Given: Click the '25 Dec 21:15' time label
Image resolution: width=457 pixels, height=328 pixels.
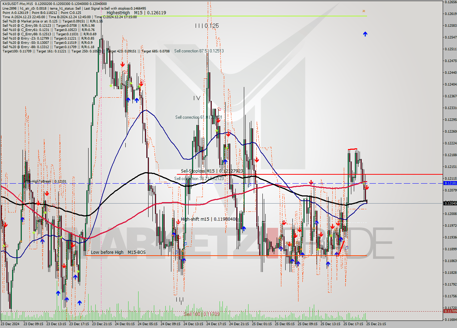Looking at the screenshot, I should tap(376, 324).
